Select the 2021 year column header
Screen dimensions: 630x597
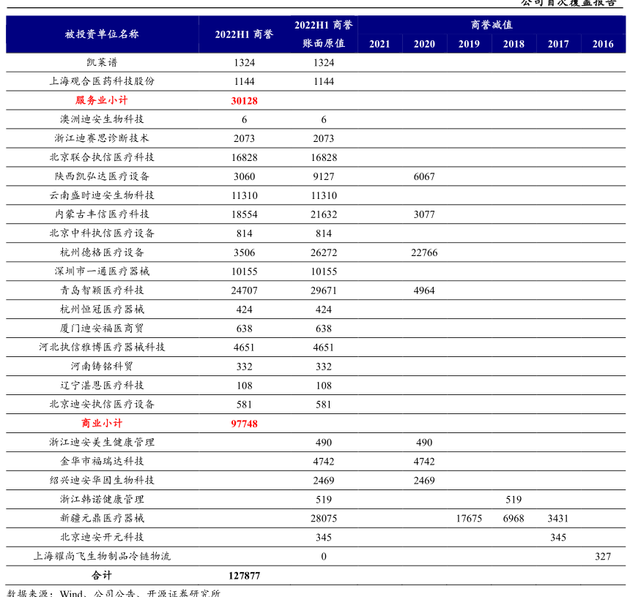pyautogui.click(x=379, y=44)
